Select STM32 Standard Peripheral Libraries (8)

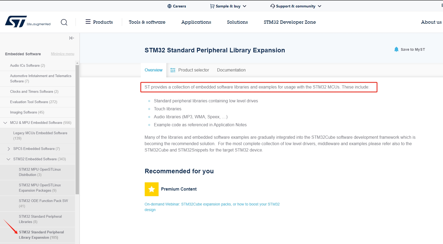coord(40,219)
